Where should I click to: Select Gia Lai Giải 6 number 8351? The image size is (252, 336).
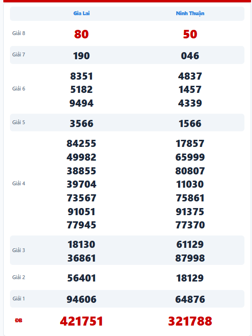click(81, 76)
